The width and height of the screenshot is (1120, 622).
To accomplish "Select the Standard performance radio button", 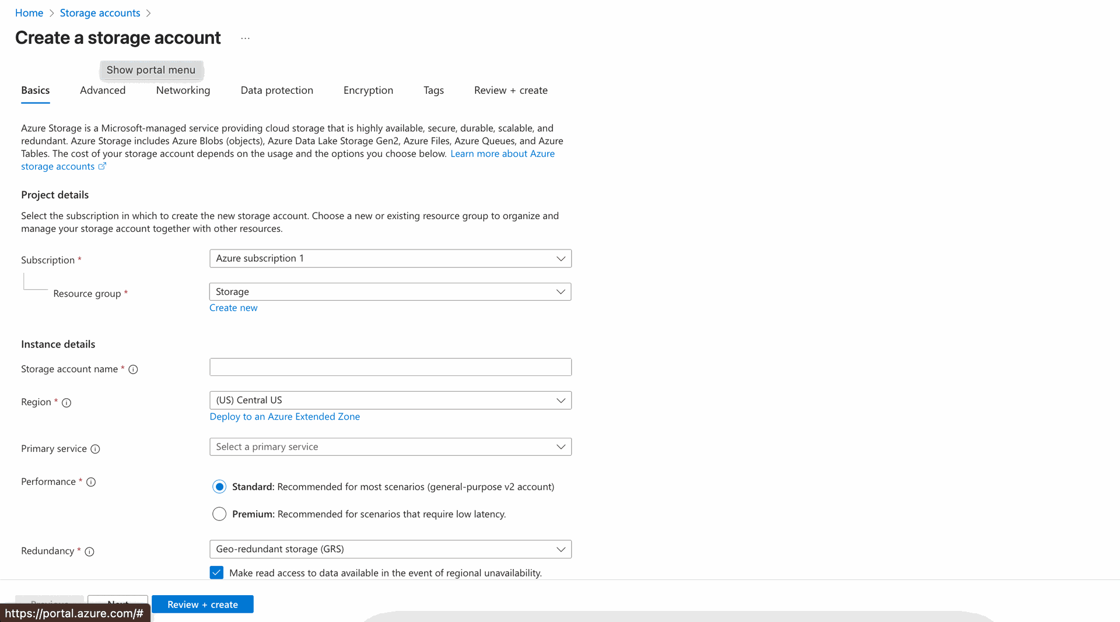I will (219, 487).
